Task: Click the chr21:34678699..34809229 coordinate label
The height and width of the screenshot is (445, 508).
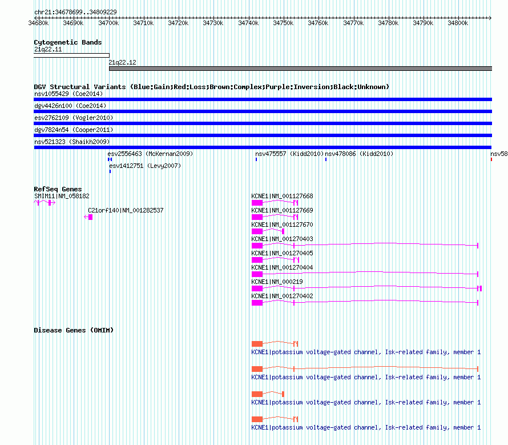Action: tap(75, 12)
